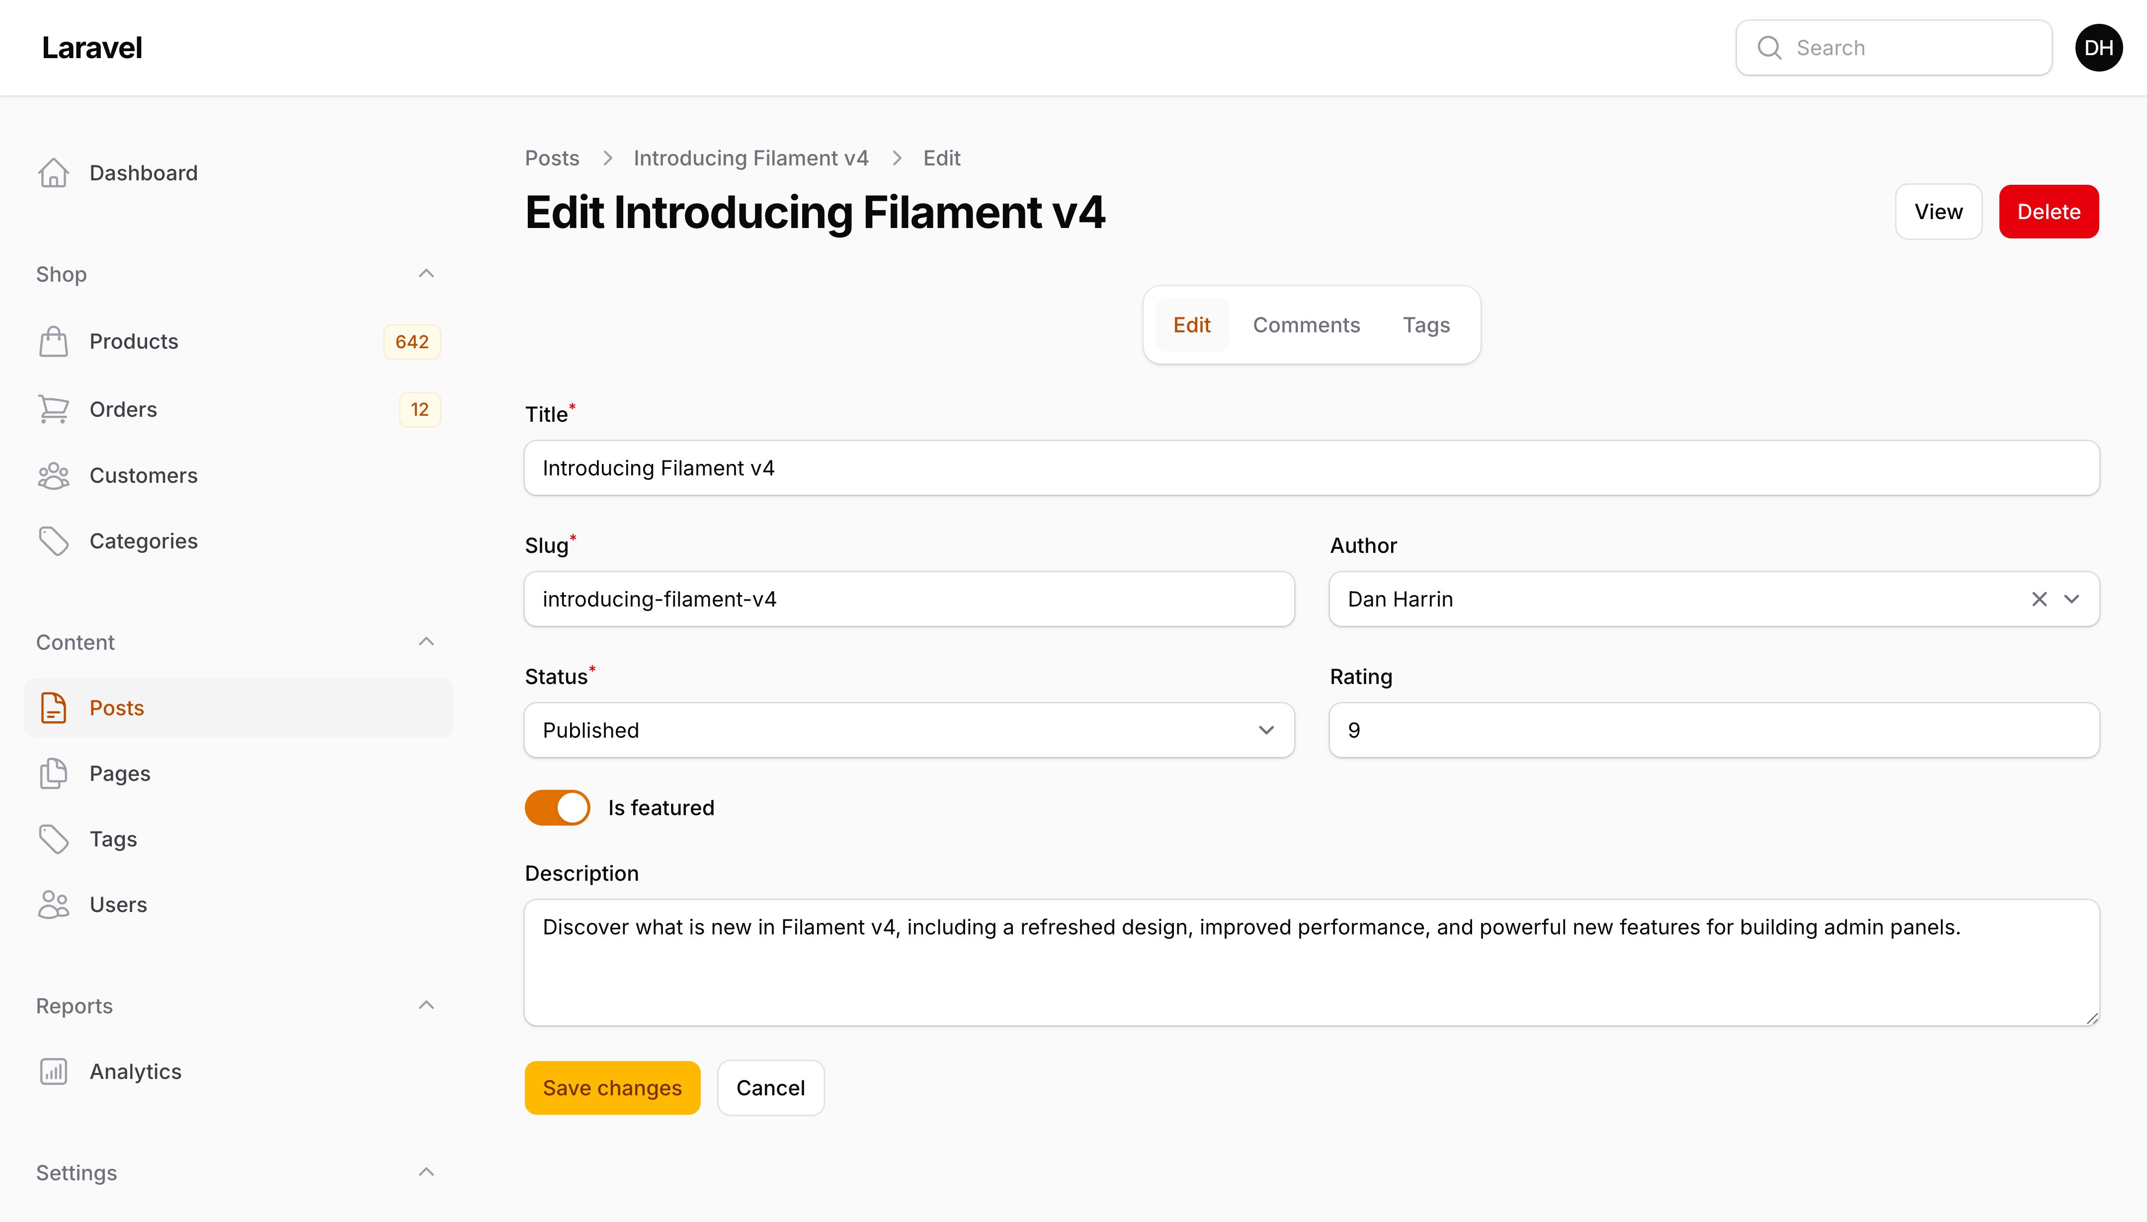2147x1222 pixels.
Task: Click the 12 Orders badge
Action: coord(420,410)
